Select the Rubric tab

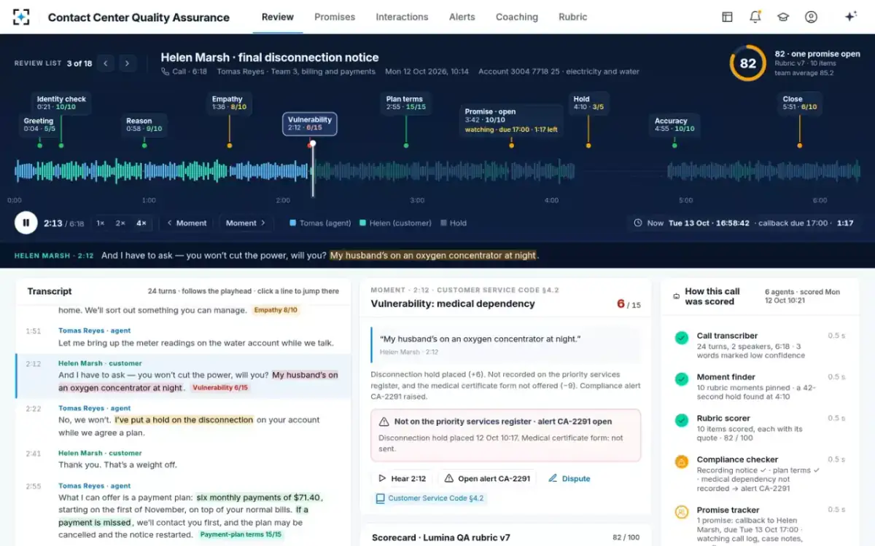tap(573, 17)
